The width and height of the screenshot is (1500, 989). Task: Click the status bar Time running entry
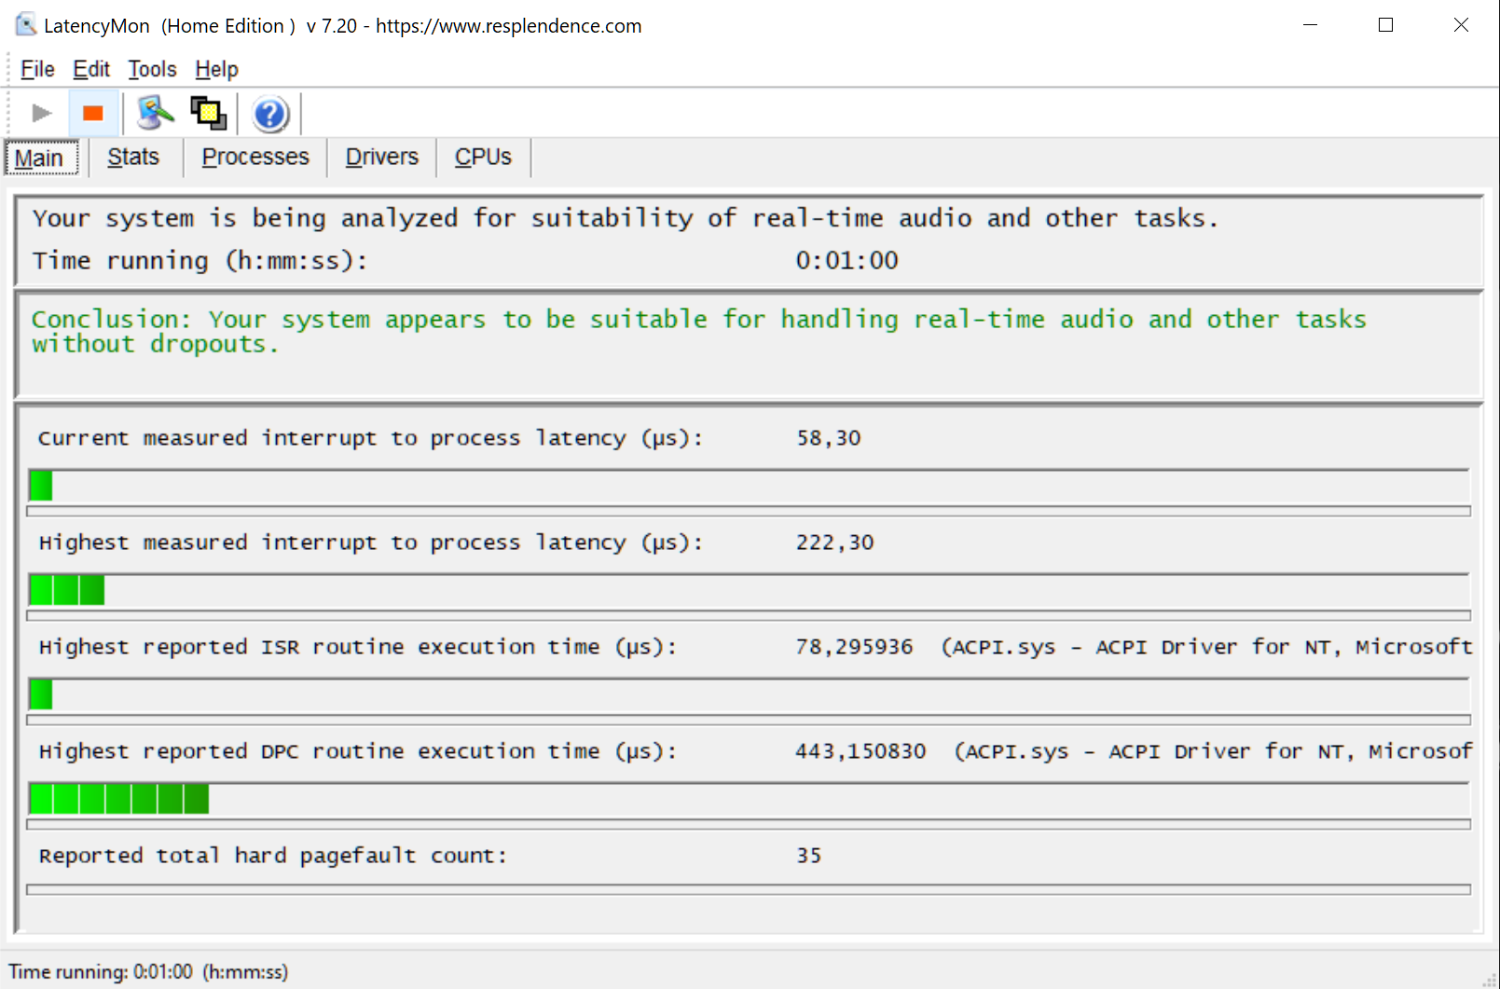(148, 971)
